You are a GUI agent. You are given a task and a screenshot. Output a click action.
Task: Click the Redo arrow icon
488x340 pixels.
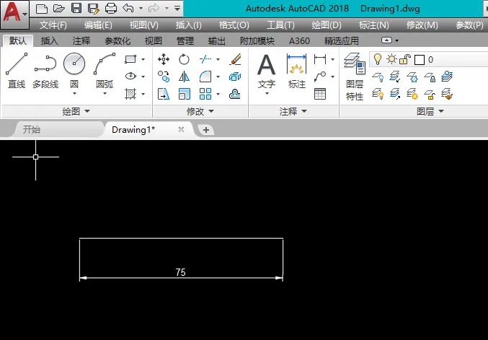(154, 8)
